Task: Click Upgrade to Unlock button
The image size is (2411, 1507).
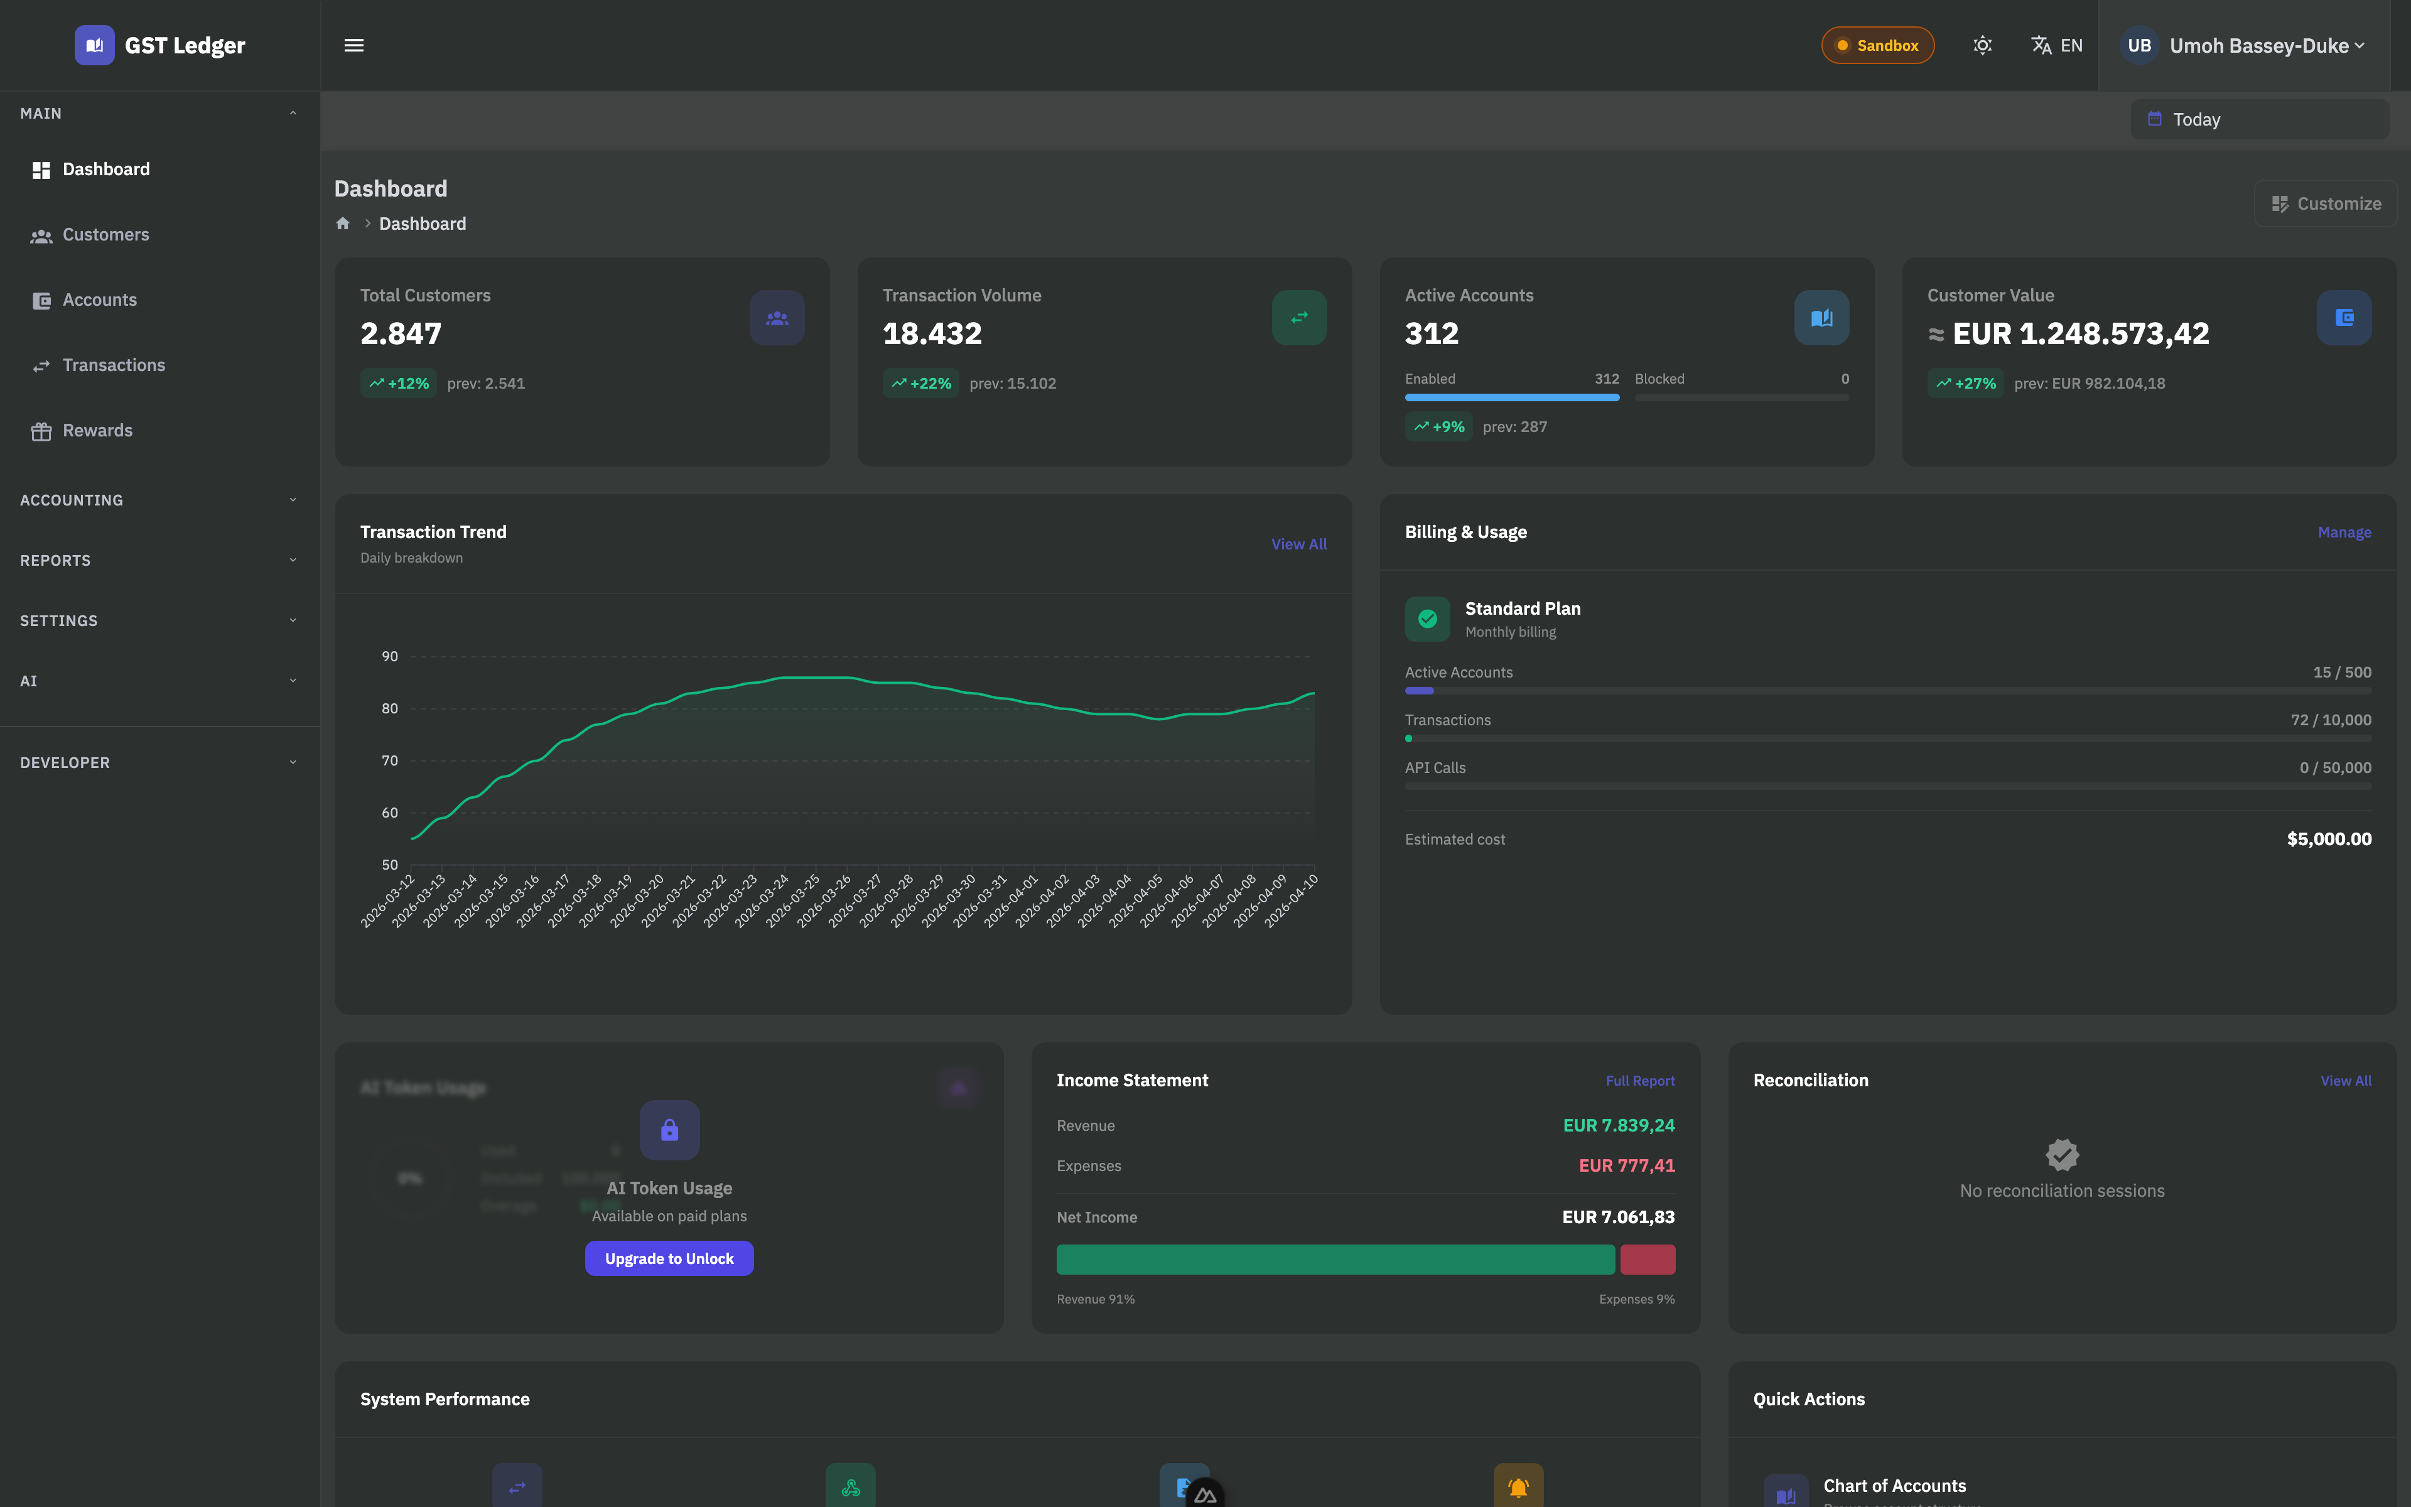Action: click(669, 1258)
